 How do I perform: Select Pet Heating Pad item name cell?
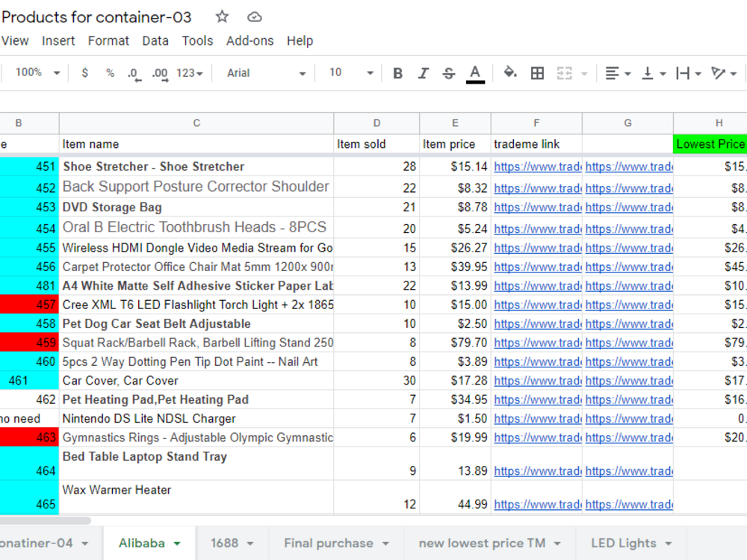[196, 399]
